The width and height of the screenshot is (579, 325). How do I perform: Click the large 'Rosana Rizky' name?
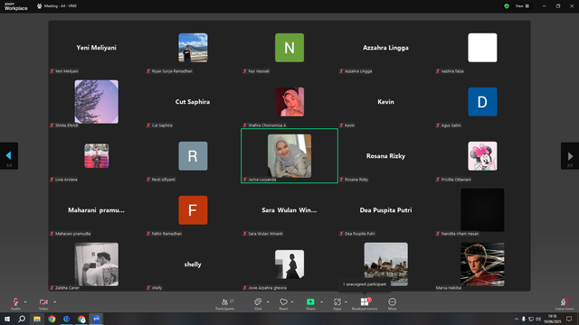(385, 156)
